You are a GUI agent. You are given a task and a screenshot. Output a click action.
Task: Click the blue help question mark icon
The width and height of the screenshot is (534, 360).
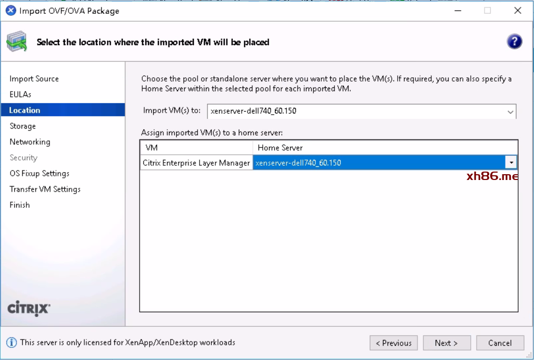(514, 42)
